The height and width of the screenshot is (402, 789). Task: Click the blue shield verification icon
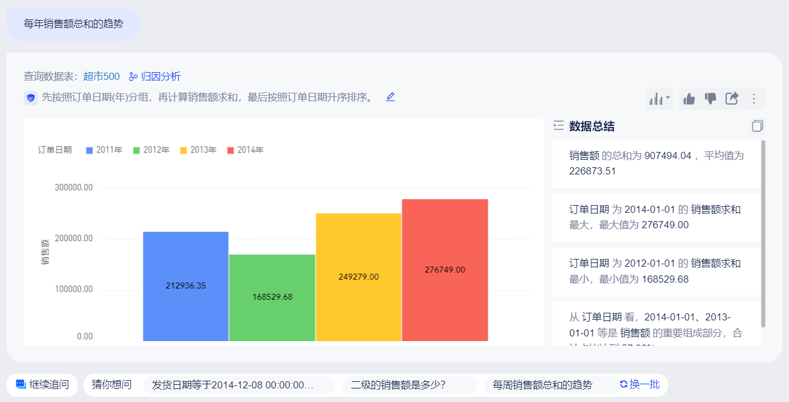point(31,98)
